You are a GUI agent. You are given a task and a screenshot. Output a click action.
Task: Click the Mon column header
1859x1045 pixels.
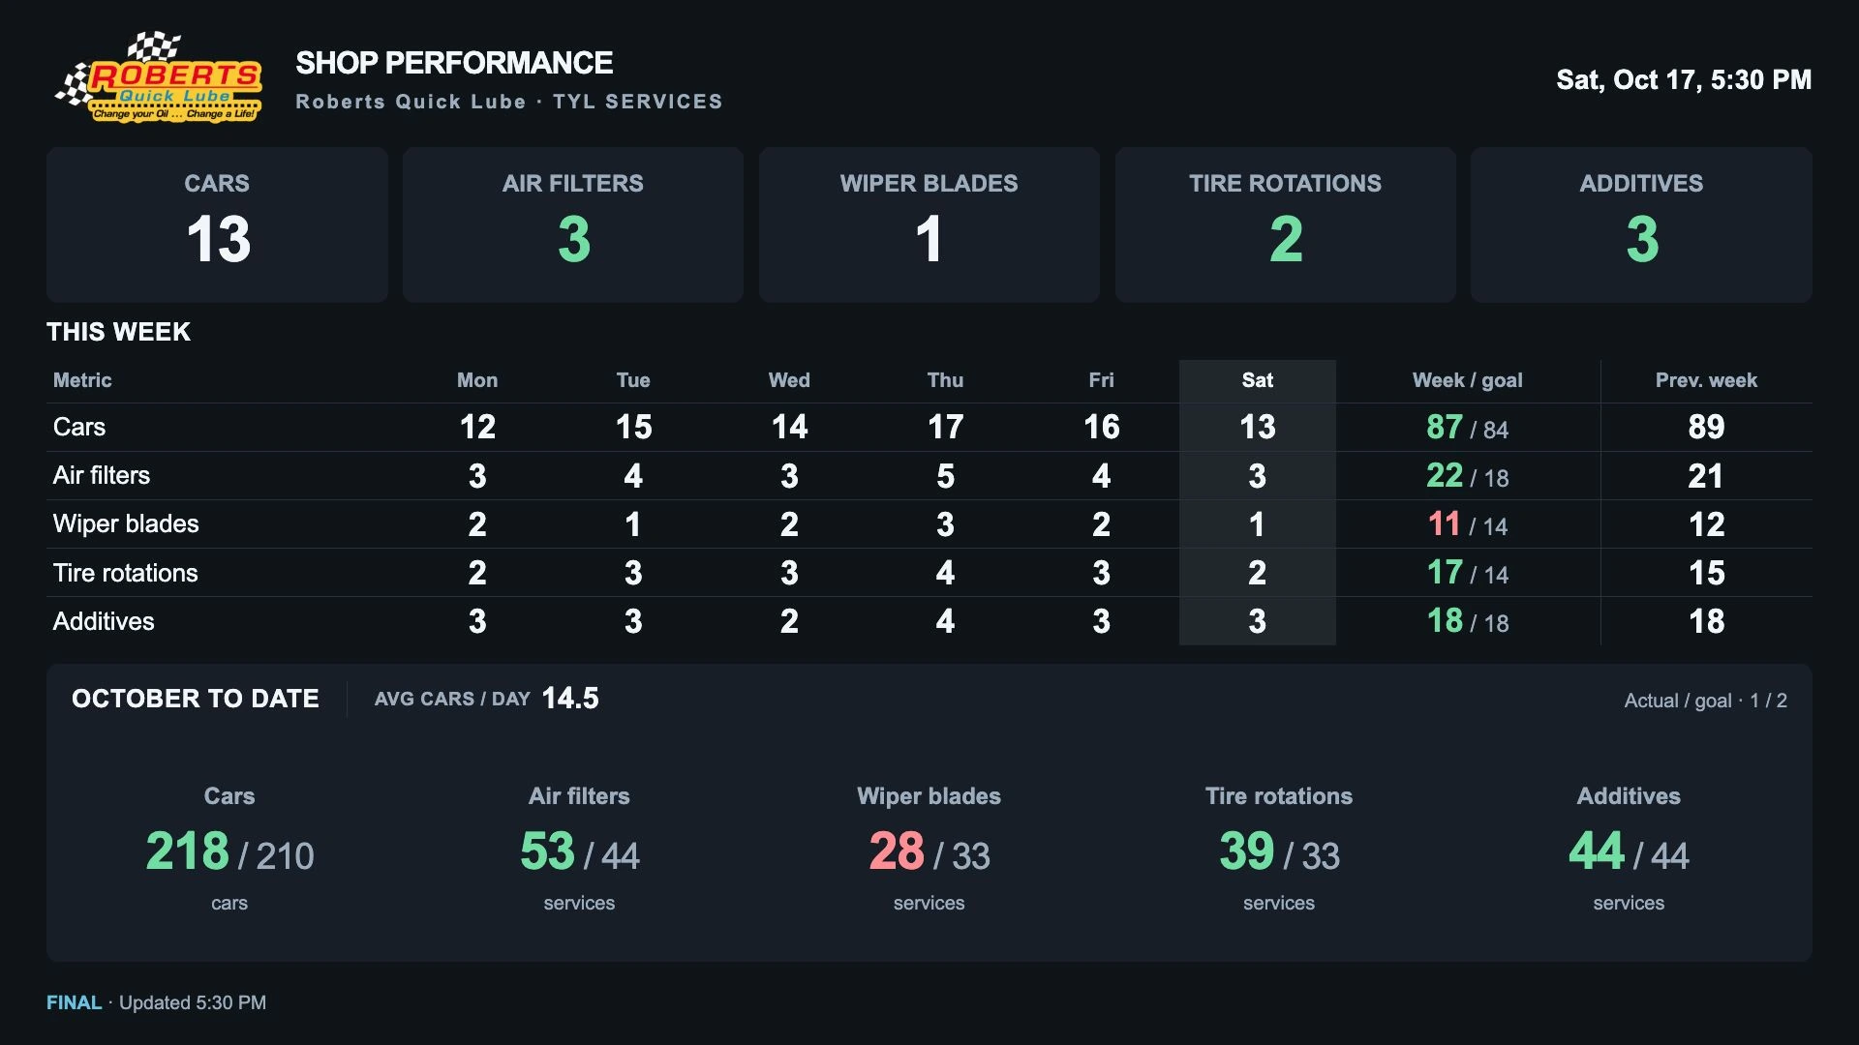(477, 380)
